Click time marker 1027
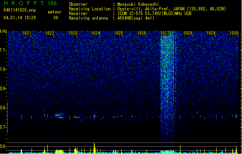Viewport: 242px width, 154px height. point(165,33)
